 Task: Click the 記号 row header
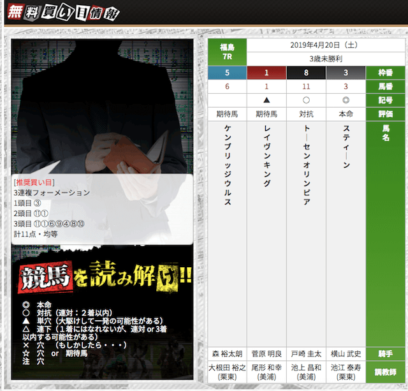pyautogui.click(x=385, y=100)
